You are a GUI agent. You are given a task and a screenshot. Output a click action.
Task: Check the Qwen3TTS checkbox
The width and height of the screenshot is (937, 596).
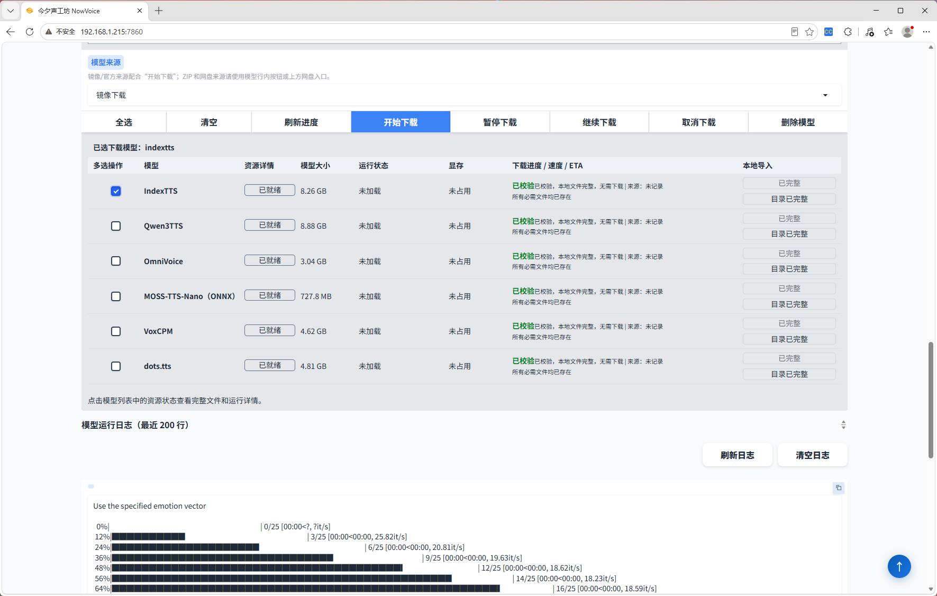[116, 226]
